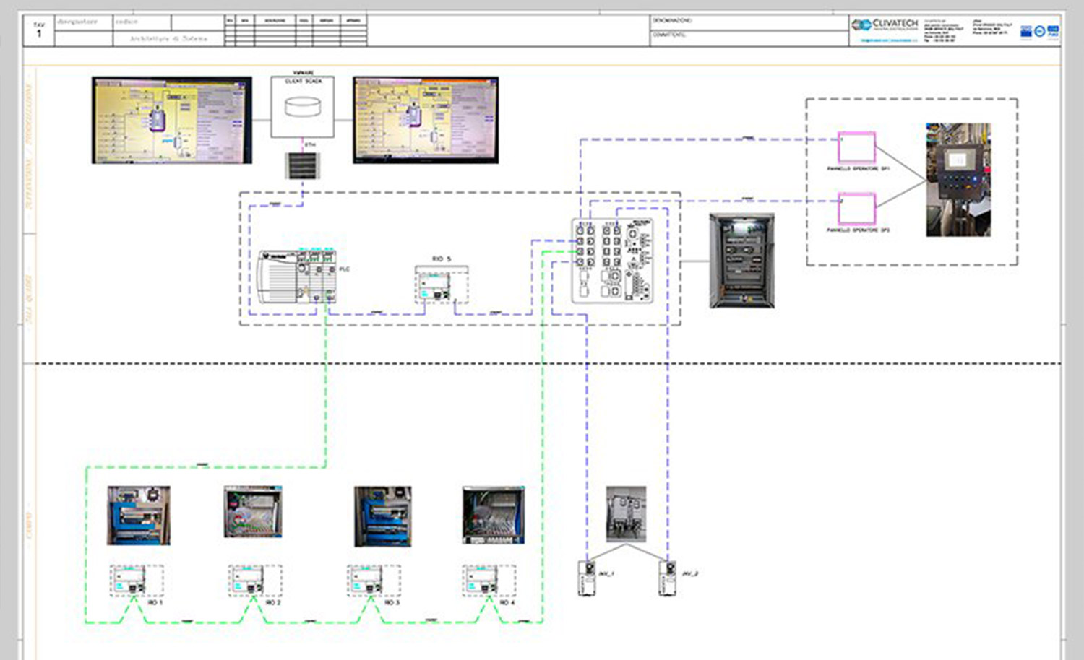Open the electrical cabinet photo beside switch
This screenshot has height=660, width=1084.
click(x=742, y=261)
